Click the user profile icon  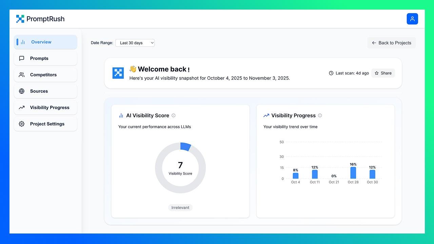[x=412, y=19]
